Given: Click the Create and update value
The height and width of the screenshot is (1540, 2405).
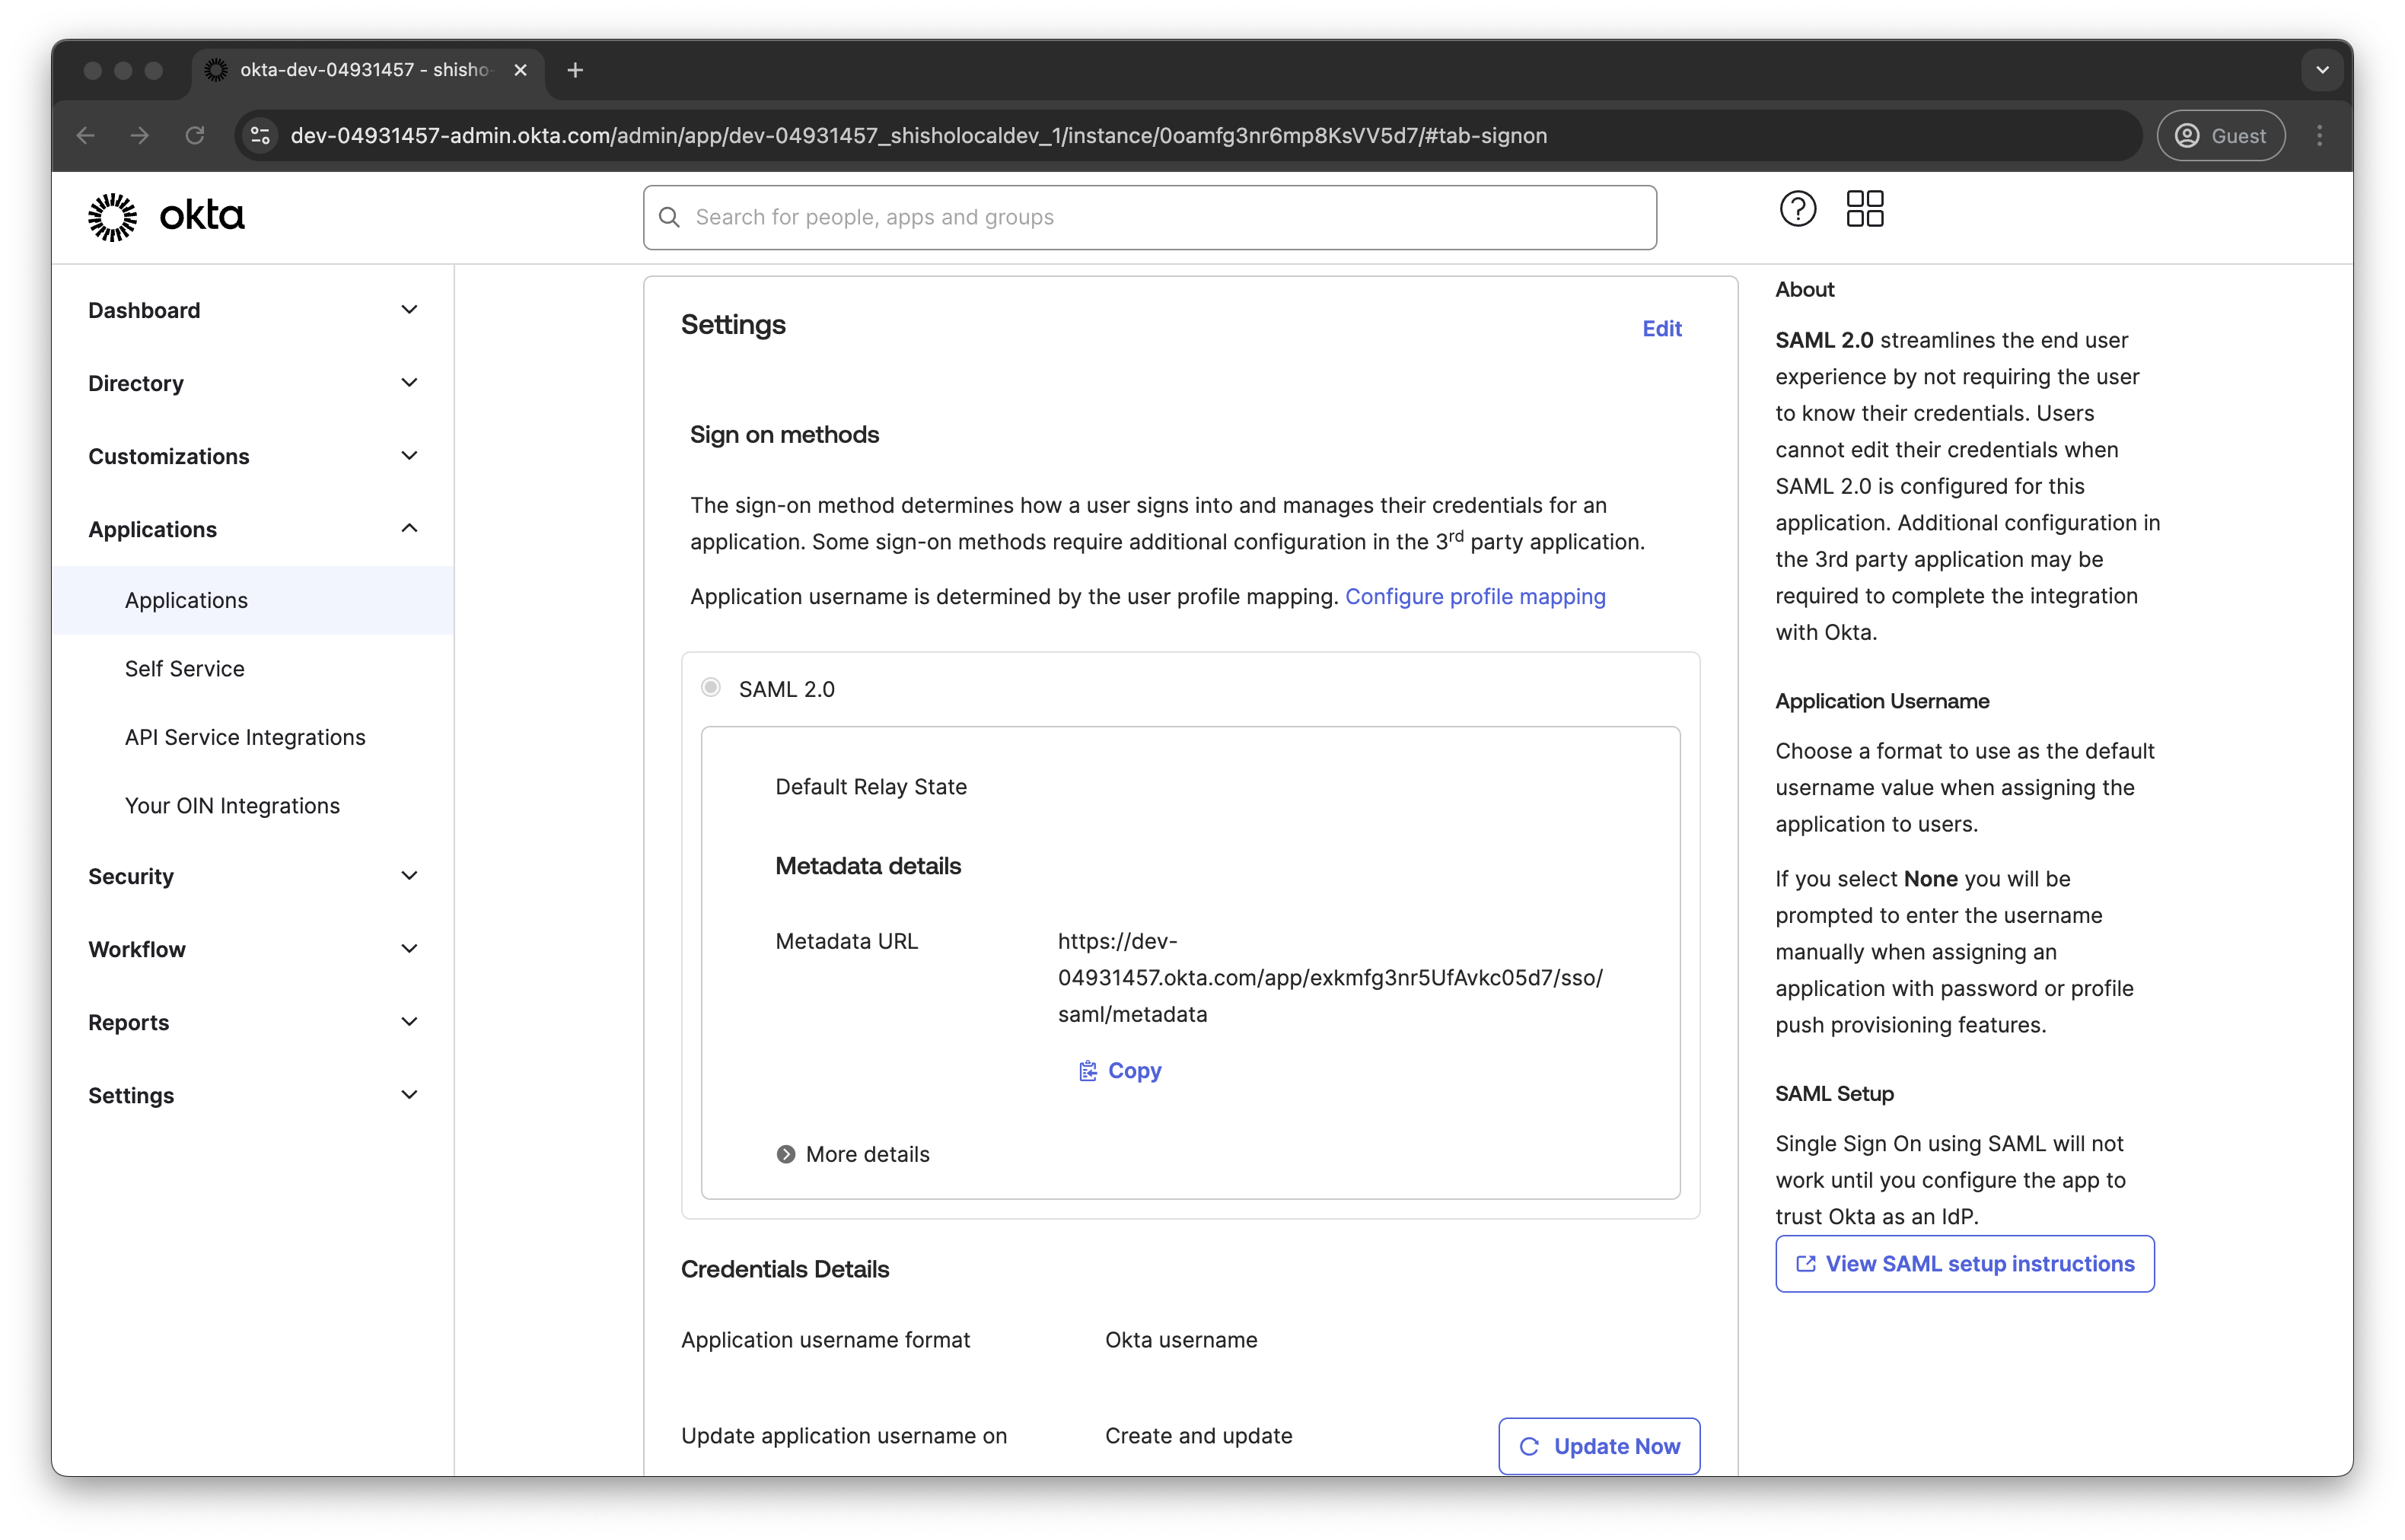Looking at the screenshot, I should [1198, 1436].
